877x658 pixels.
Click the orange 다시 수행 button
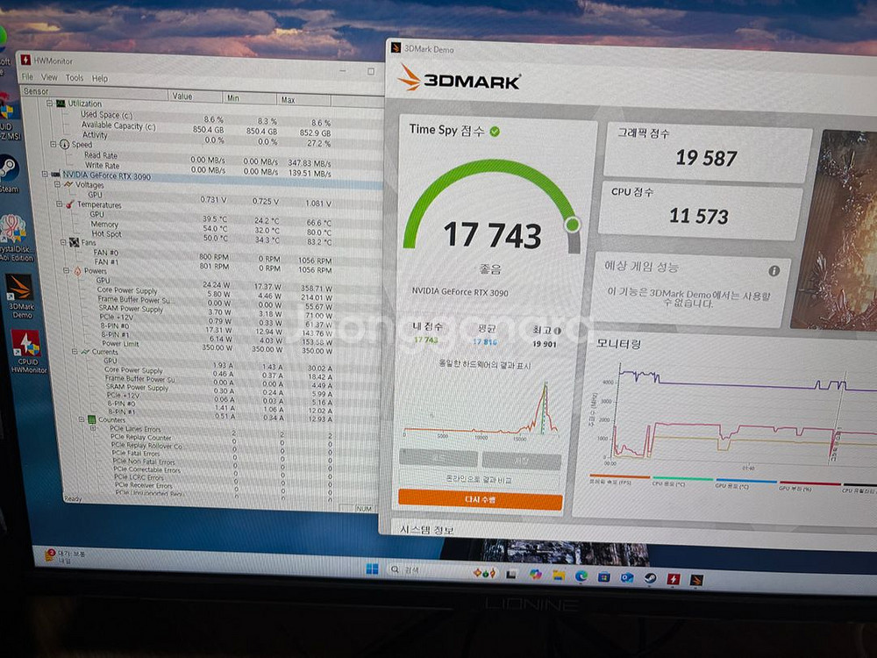tap(481, 500)
